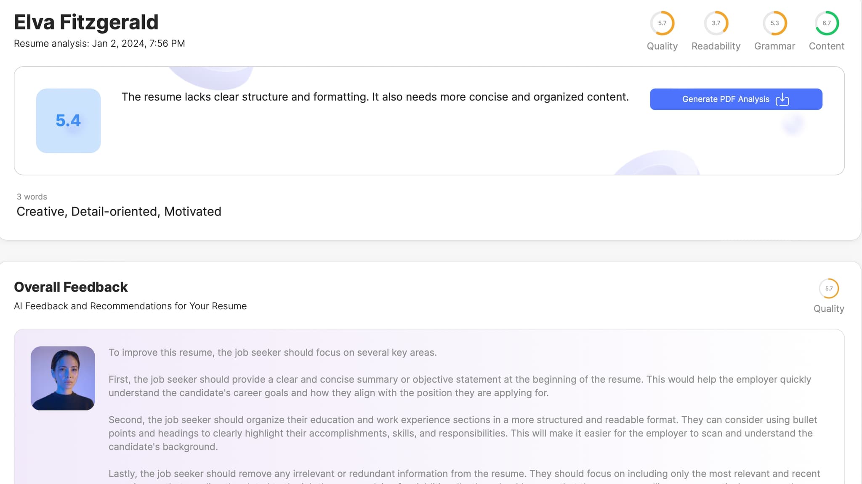
Task: Select the Grammar label in the header
Action: coord(774,46)
